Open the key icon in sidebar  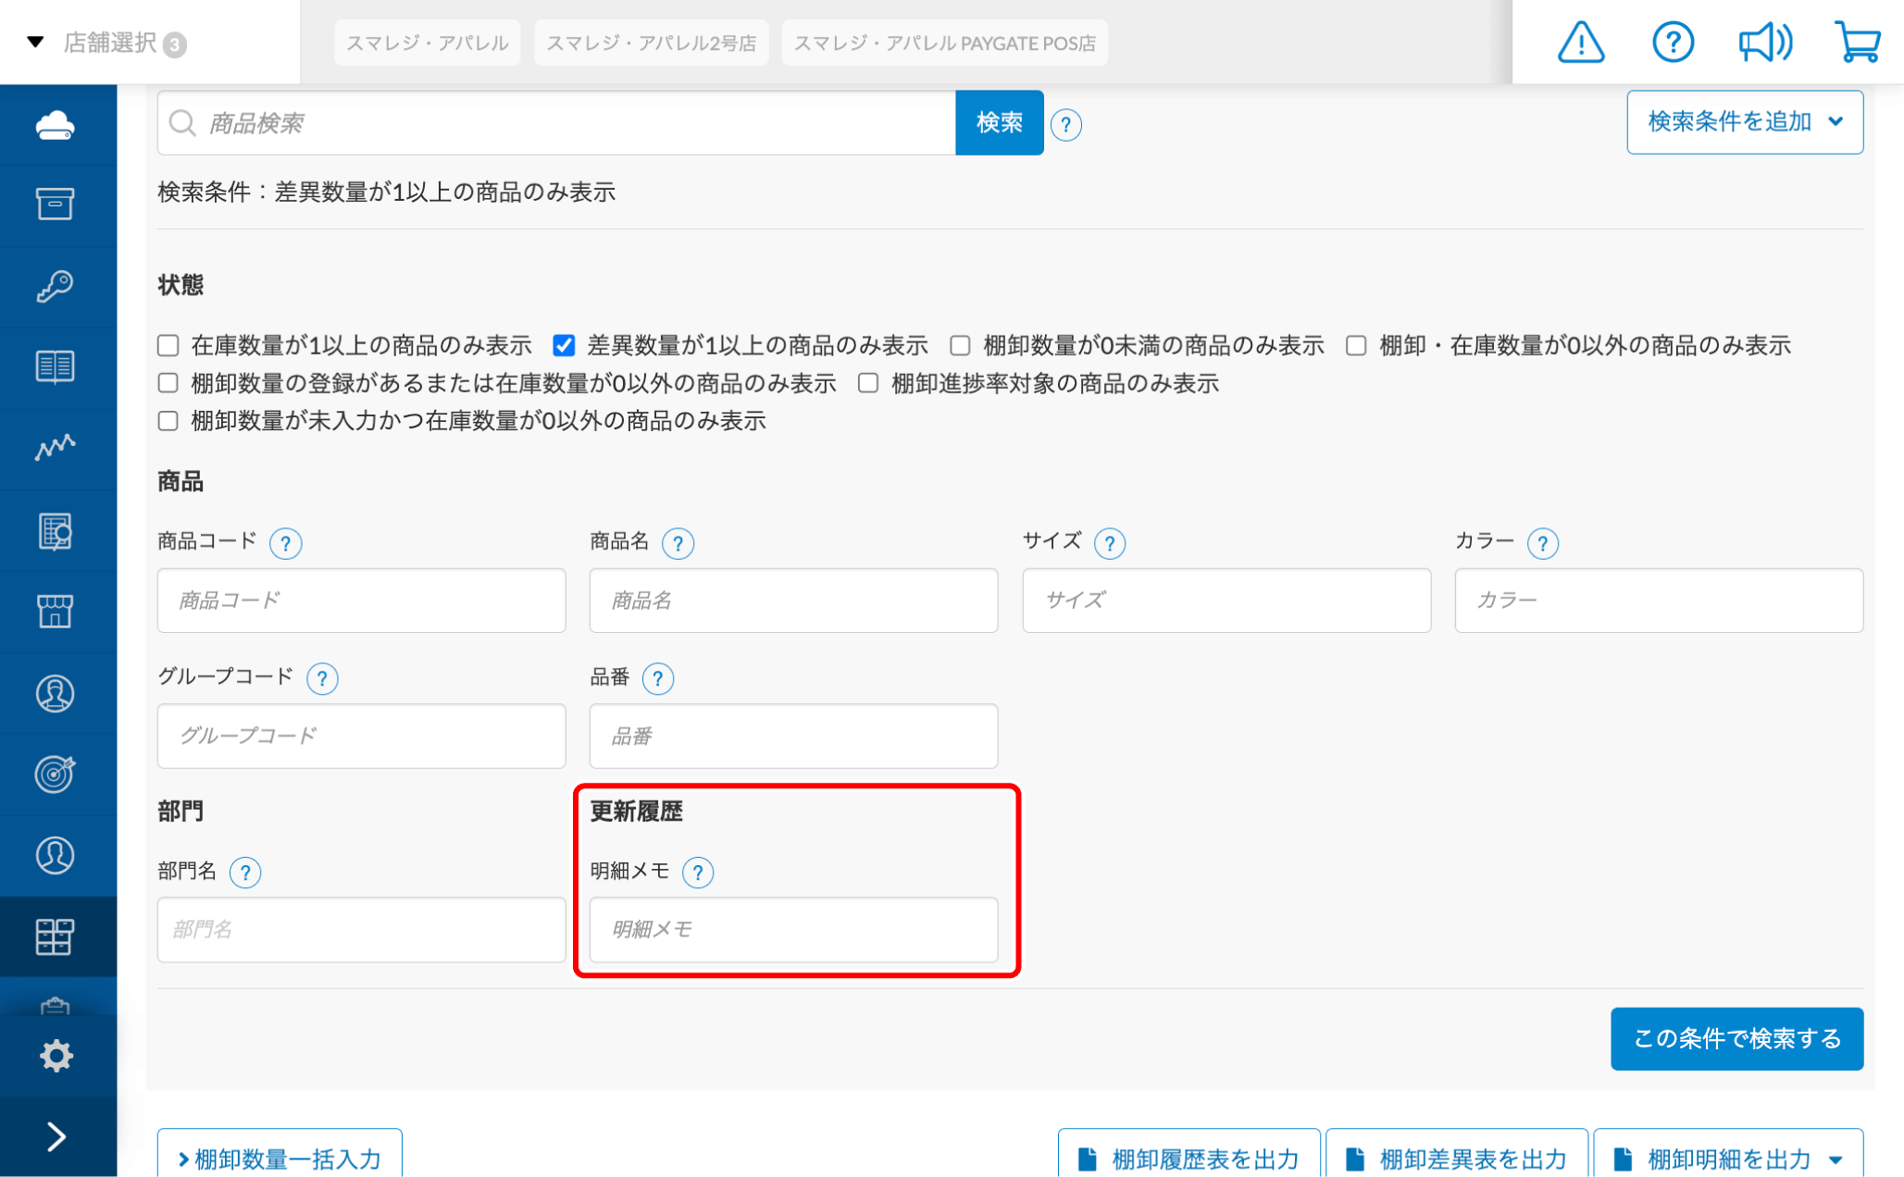point(56,286)
